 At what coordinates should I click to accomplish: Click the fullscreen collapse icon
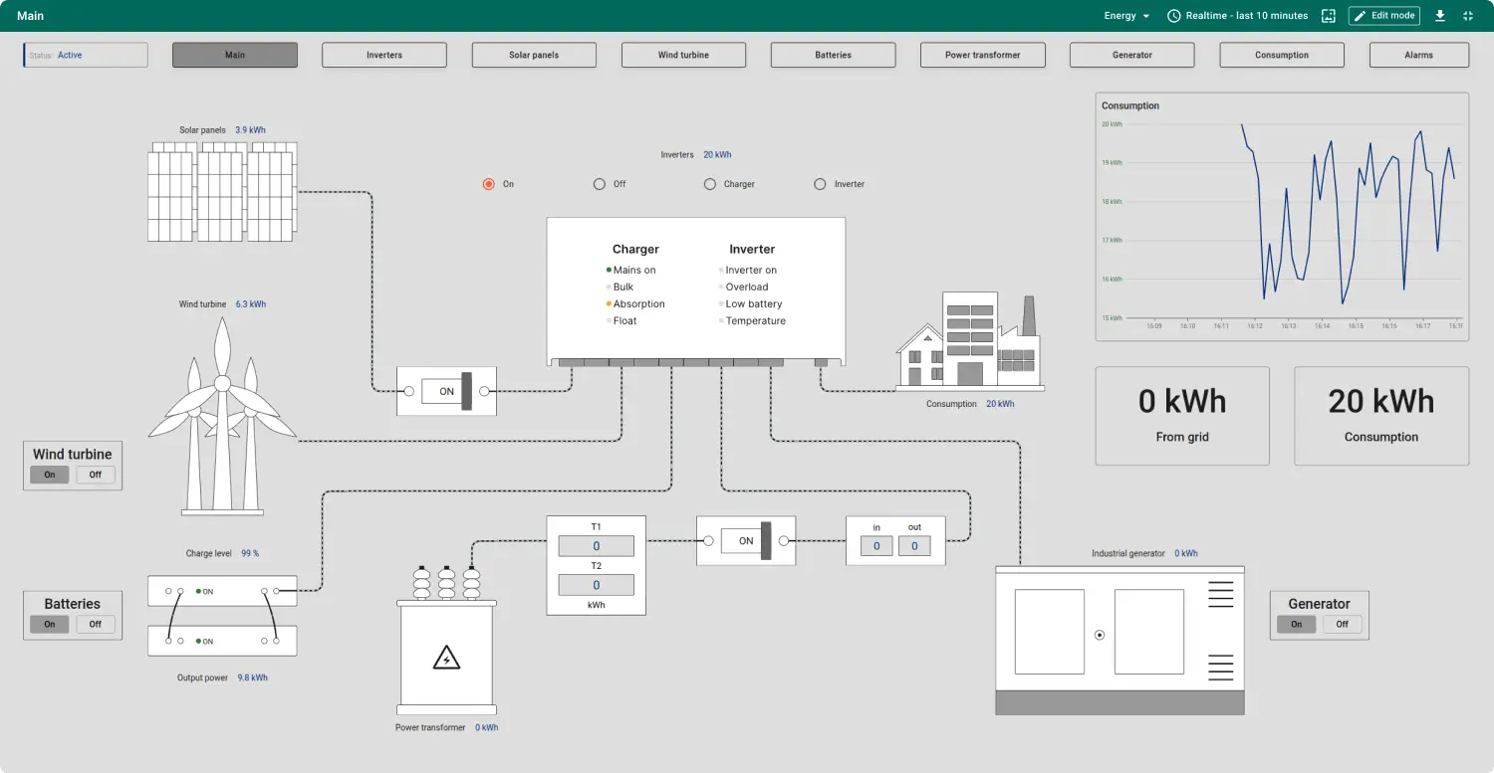click(1468, 16)
